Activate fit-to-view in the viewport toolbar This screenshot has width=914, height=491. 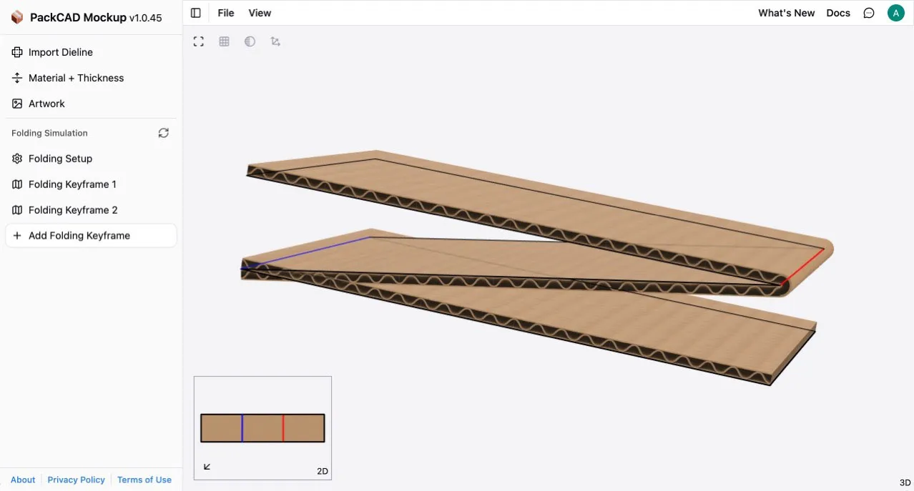click(198, 41)
